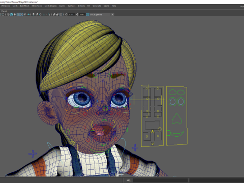Click the Gamma reset icon
The height and width of the screenshot is (183, 244).
click(77, 14)
